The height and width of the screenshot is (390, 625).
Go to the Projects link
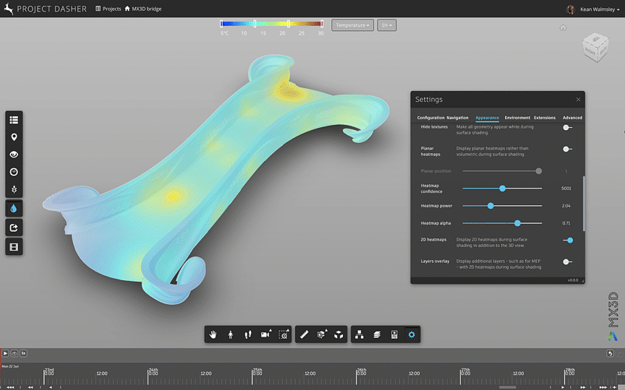(109, 9)
